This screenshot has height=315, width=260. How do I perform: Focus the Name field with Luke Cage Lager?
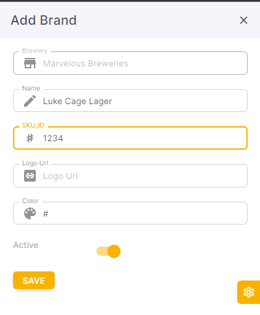(x=130, y=101)
